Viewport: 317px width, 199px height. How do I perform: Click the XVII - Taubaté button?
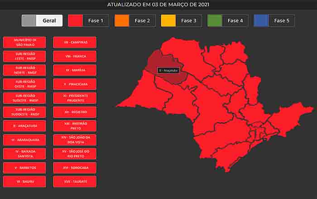coord(76,181)
